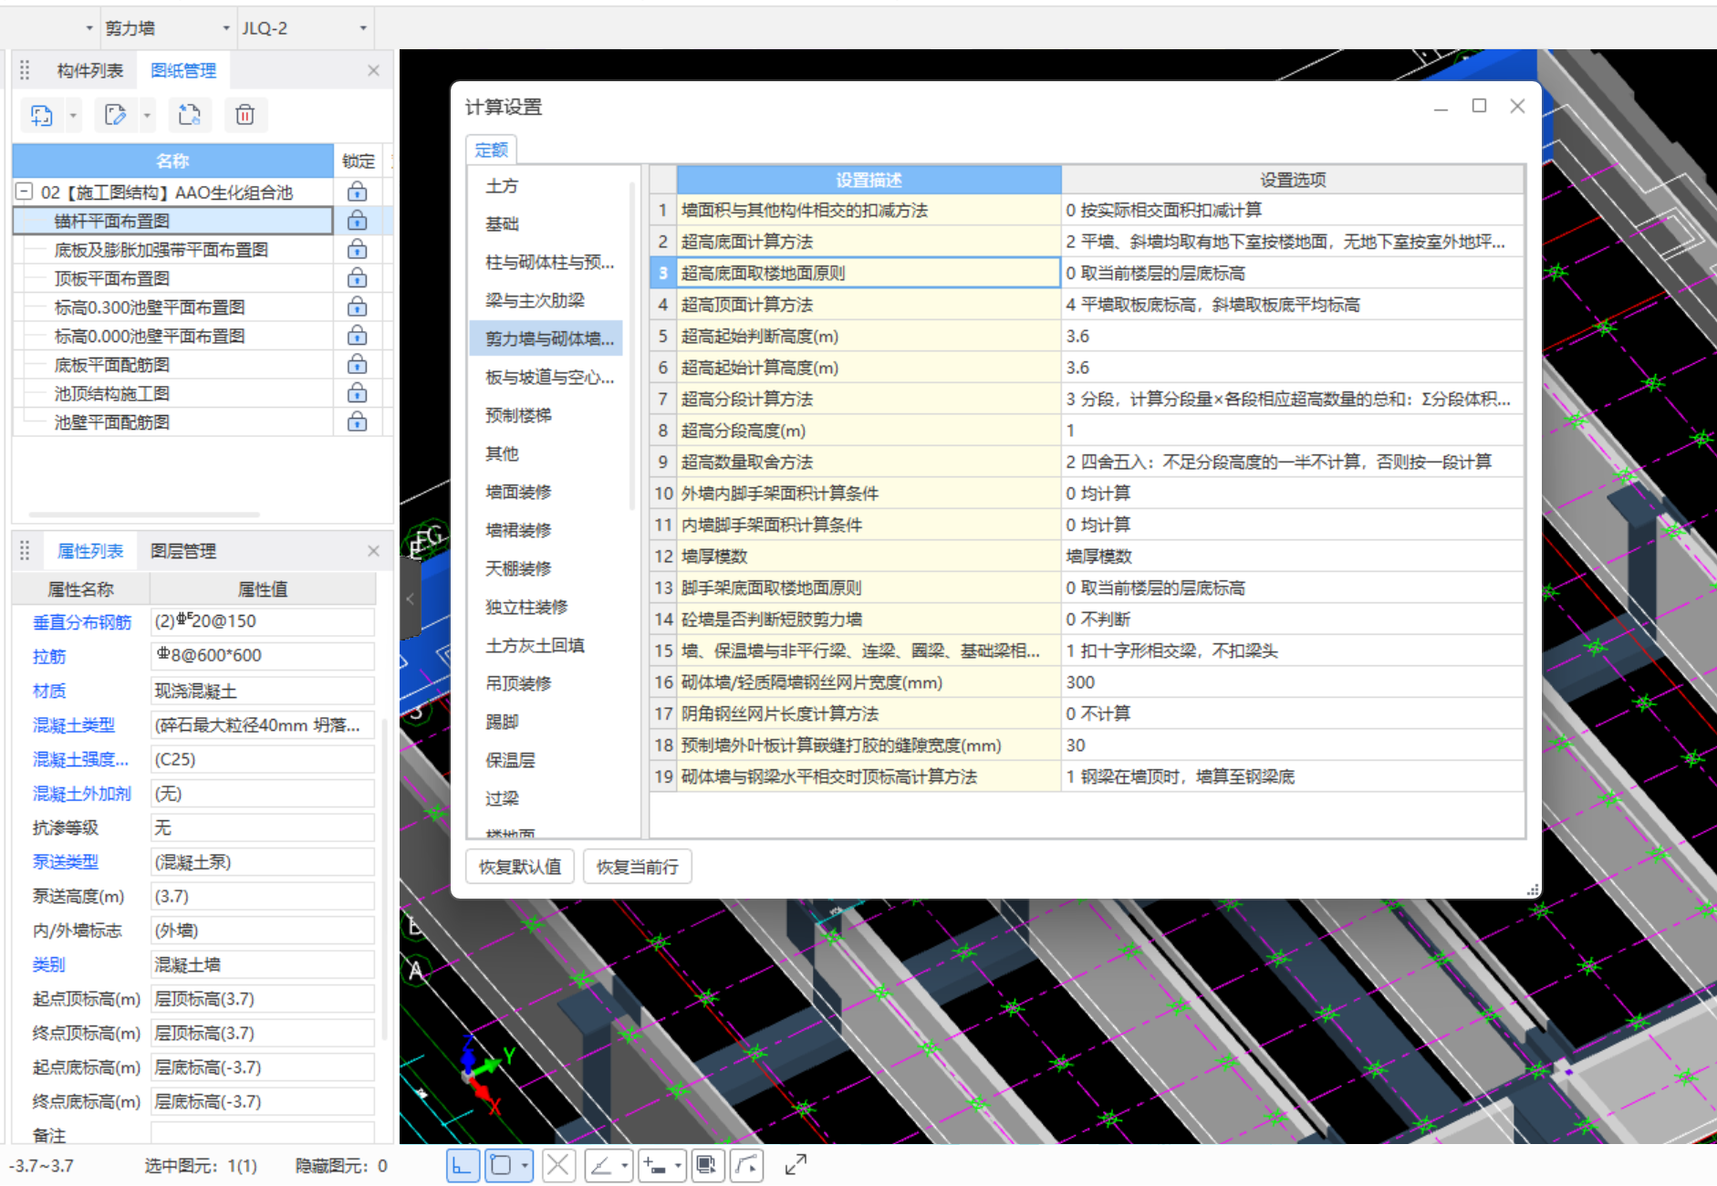
Task: Toggle lock for 标高0.000池壁平面布置图
Action: click(x=358, y=335)
